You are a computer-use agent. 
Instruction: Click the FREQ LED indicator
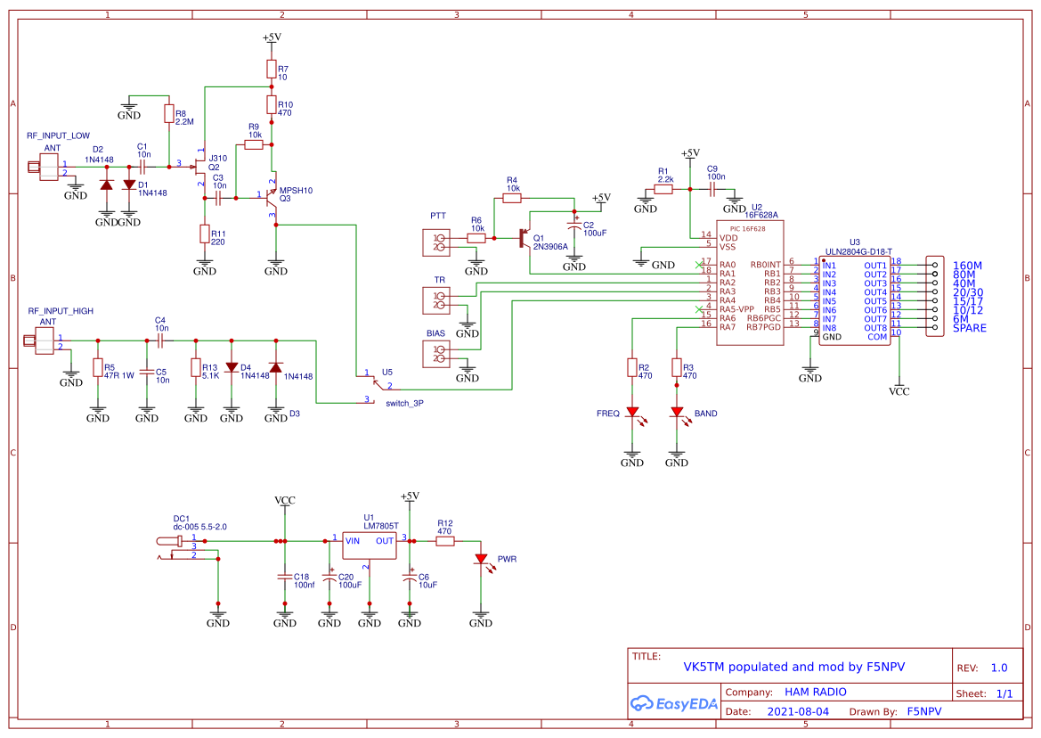632,414
